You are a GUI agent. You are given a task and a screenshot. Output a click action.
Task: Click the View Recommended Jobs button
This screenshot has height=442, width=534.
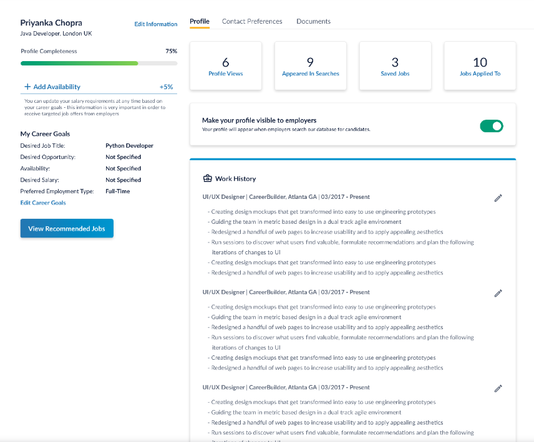click(67, 229)
